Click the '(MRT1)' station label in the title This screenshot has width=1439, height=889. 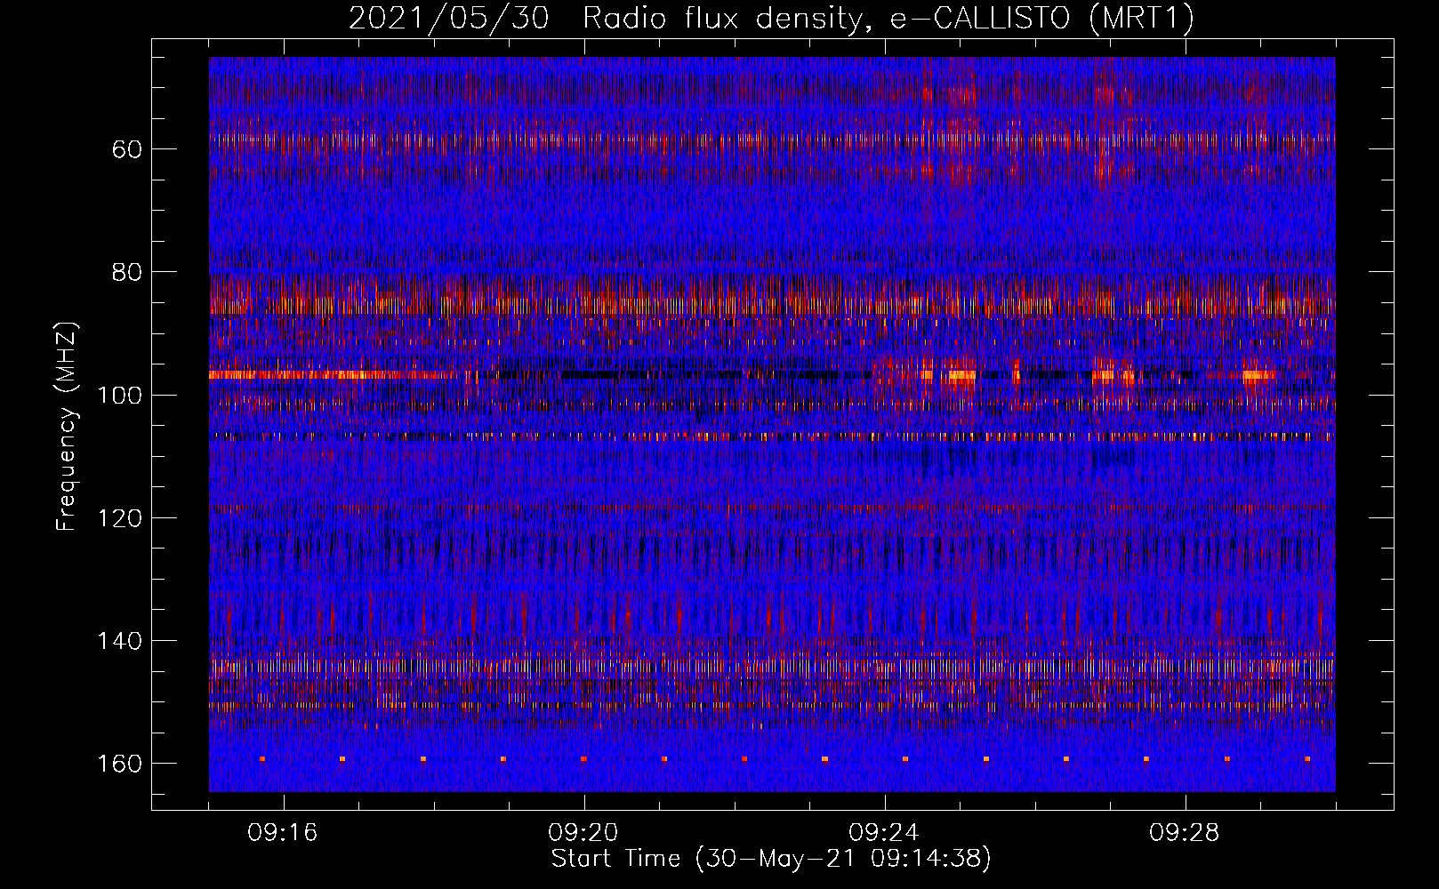click(1140, 19)
